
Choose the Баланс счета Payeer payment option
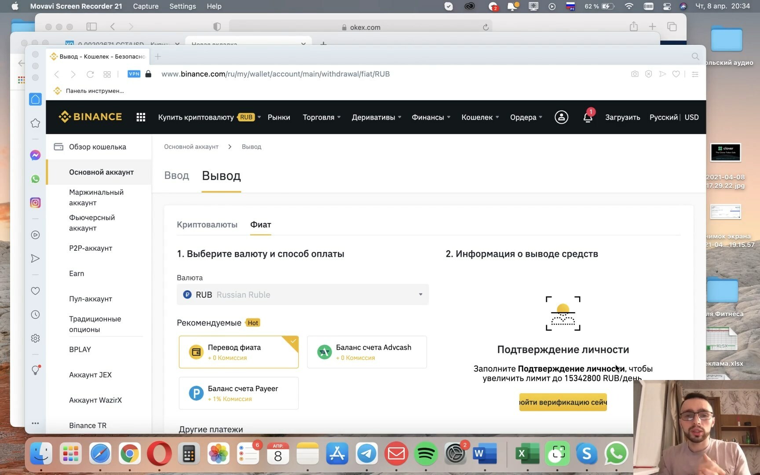click(238, 393)
